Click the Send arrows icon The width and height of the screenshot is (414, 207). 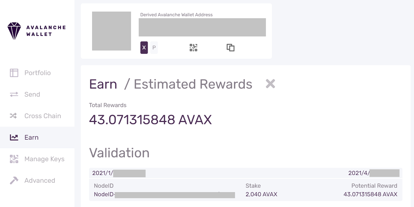coord(14,94)
